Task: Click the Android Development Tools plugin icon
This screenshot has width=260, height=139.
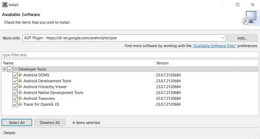Action: 20,81
